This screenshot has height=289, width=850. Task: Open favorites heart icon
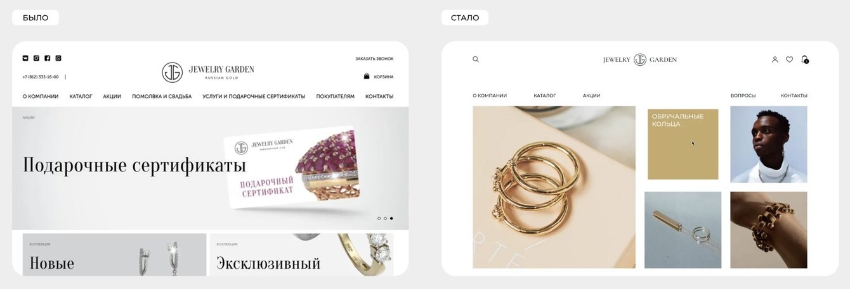coord(789,59)
